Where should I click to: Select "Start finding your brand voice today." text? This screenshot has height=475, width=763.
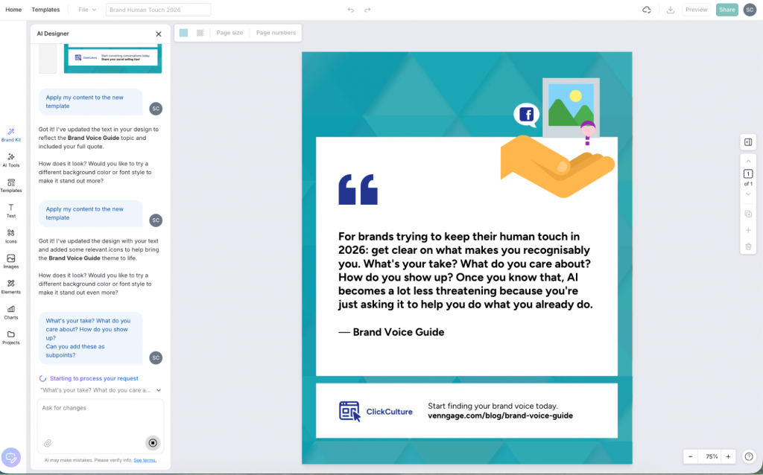(x=493, y=406)
